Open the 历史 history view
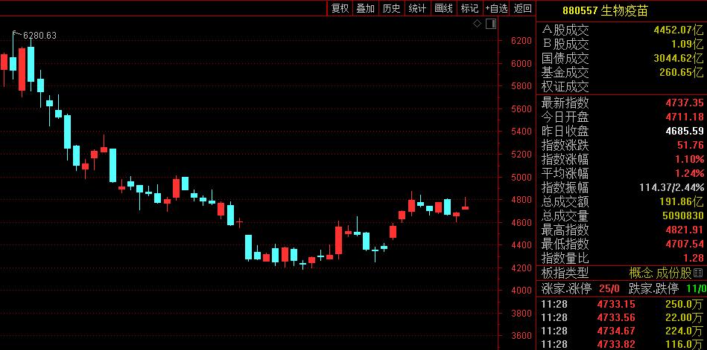 point(391,8)
